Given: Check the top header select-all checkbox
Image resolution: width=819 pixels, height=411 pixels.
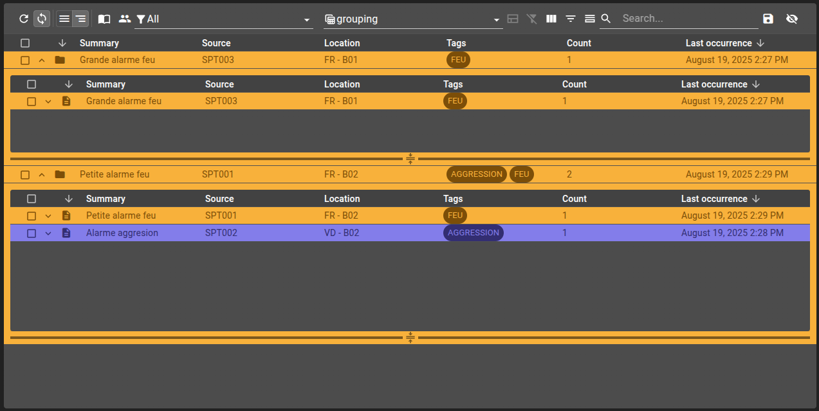Looking at the screenshot, I should (x=25, y=43).
